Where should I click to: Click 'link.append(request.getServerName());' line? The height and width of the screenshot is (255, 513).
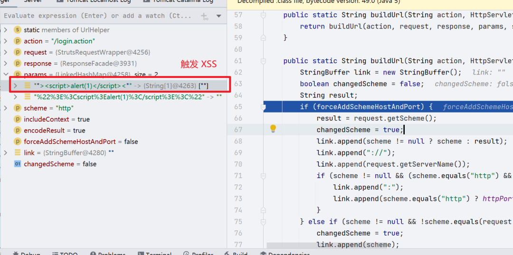393,164
